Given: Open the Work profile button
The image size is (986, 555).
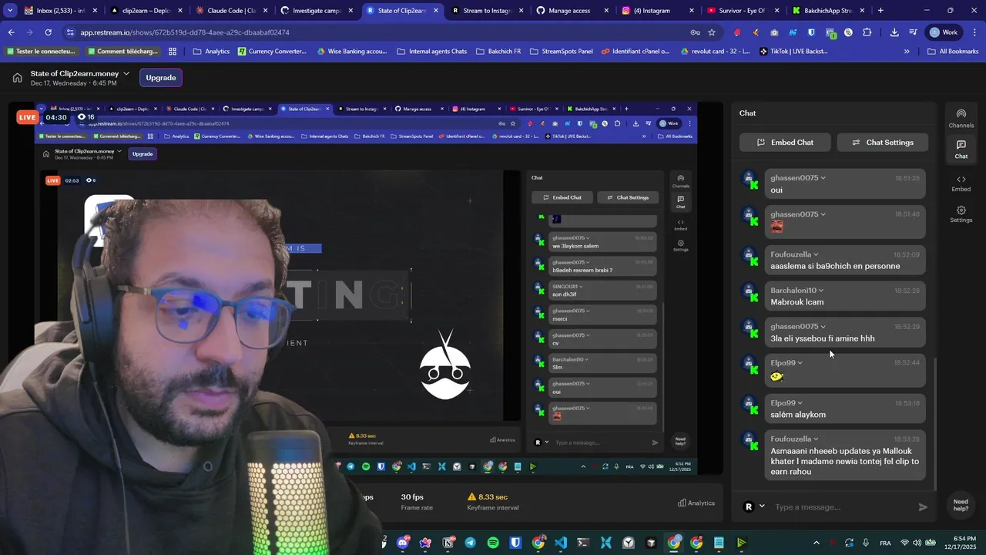Looking at the screenshot, I should point(944,32).
